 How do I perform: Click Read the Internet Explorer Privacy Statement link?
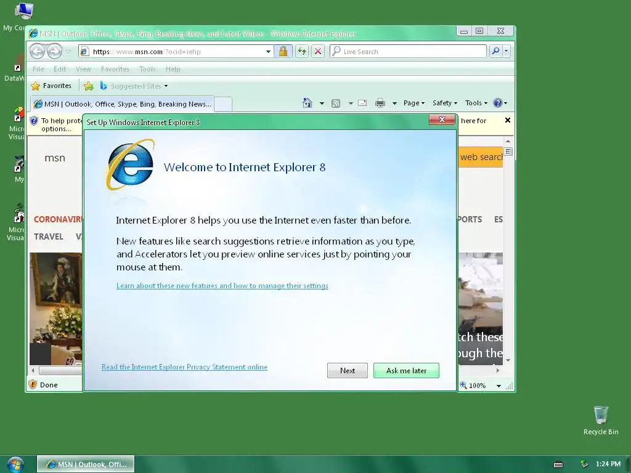(184, 367)
